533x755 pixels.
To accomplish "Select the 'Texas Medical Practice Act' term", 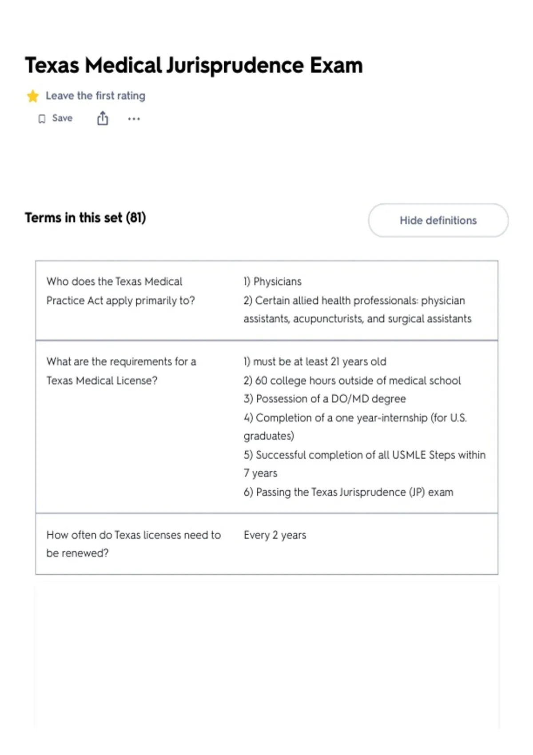I will pos(121,291).
